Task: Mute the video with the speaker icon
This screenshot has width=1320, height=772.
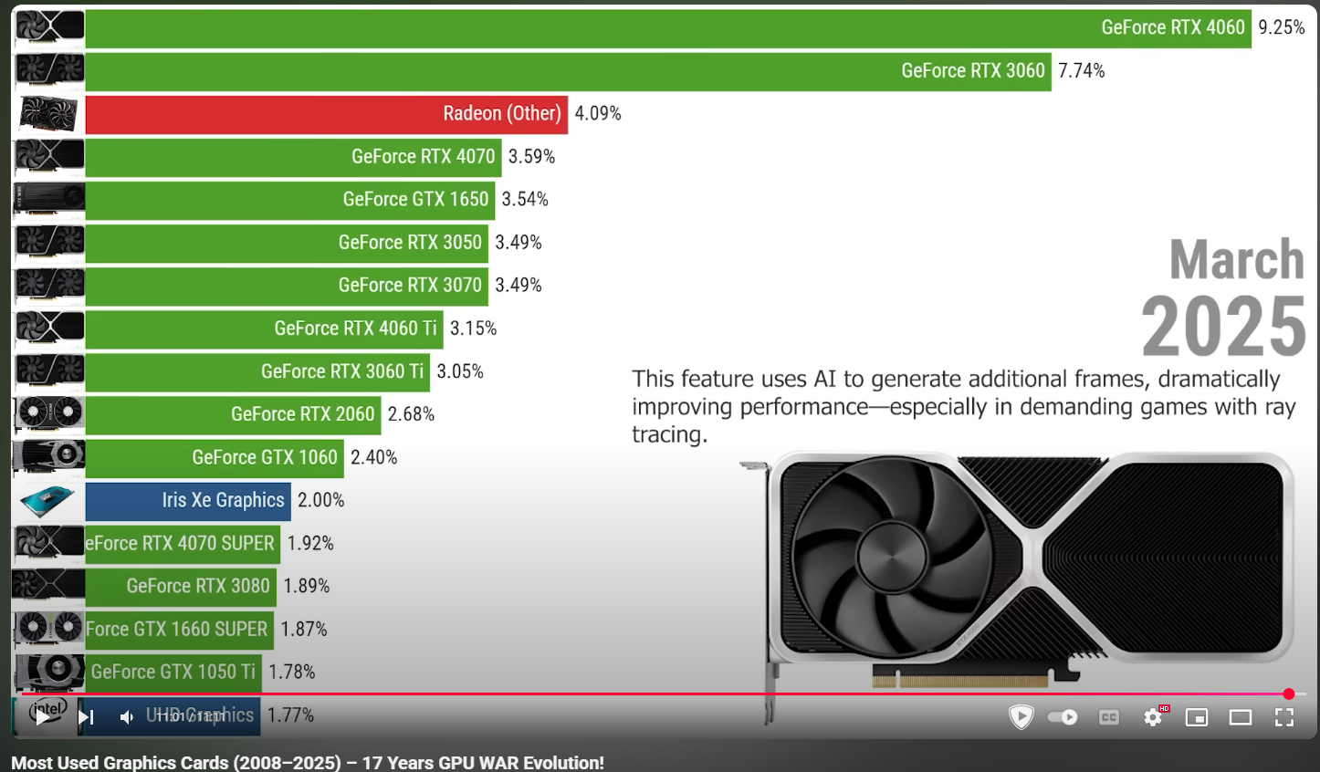Action: coord(126,717)
